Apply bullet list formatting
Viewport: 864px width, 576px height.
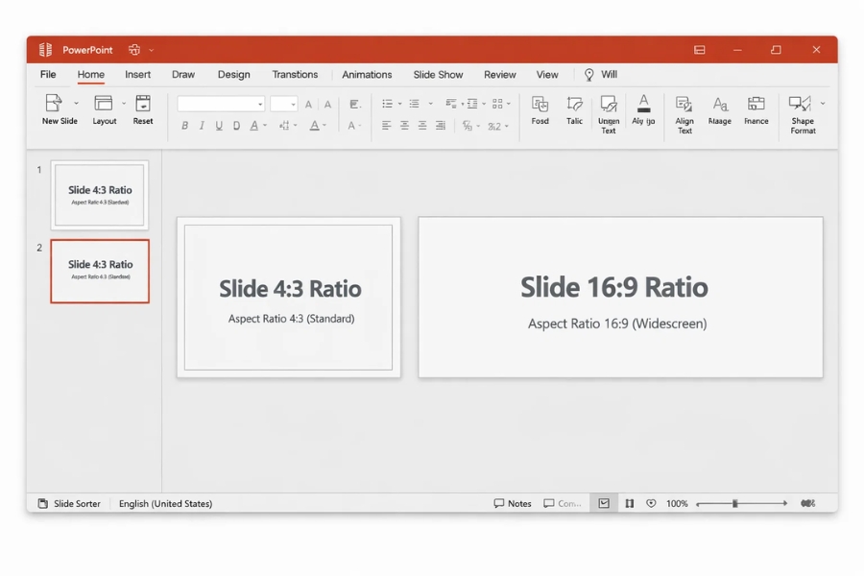point(387,103)
